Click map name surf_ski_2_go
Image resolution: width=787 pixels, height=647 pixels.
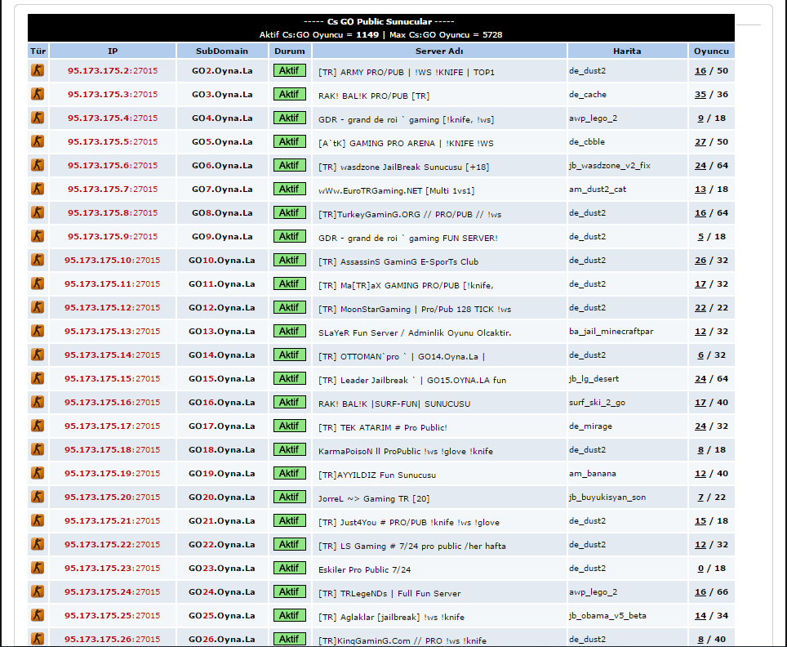point(597,403)
